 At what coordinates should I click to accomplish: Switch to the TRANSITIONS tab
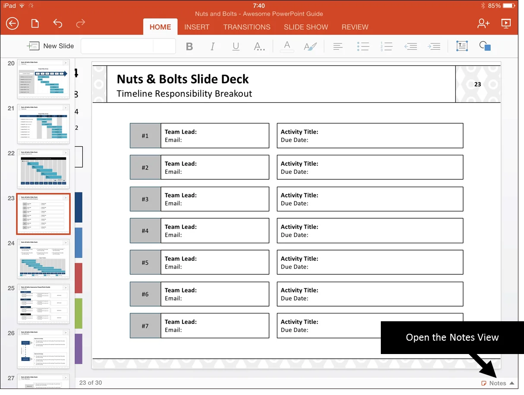[247, 27]
